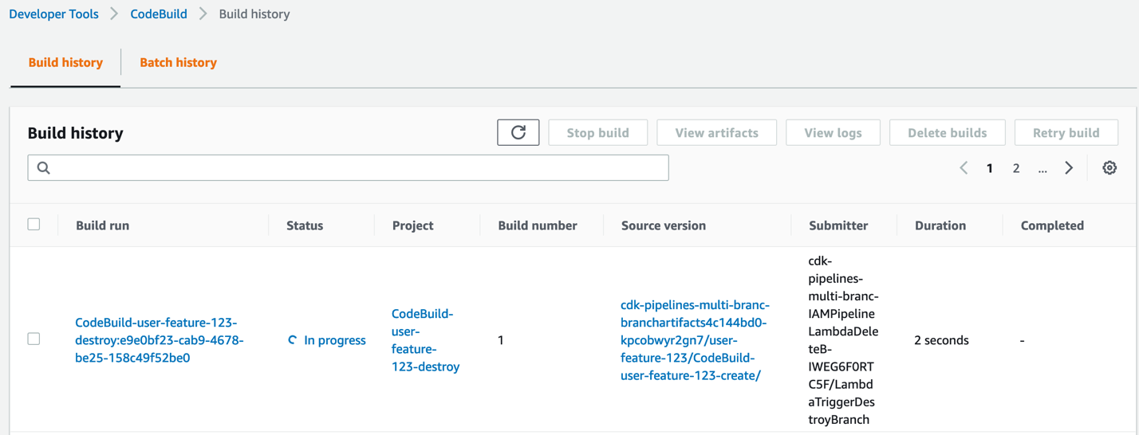This screenshot has height=435, width=1139.
Task: Click the Duration column header
Action: (940, 225)
